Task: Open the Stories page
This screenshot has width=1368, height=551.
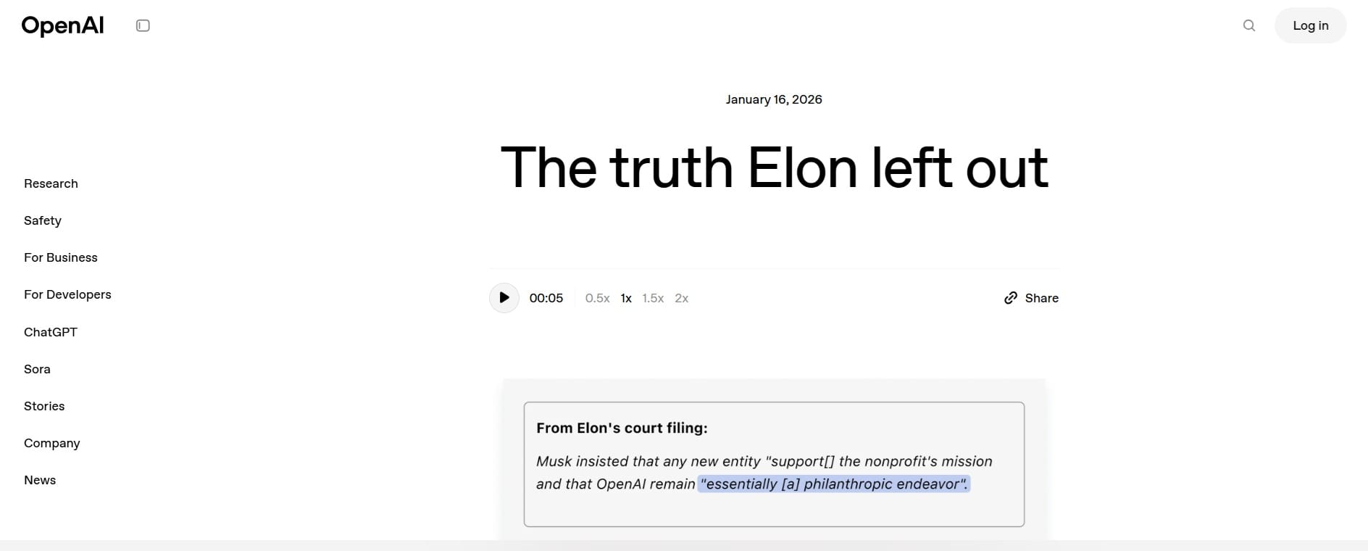Action: point(44,406)
